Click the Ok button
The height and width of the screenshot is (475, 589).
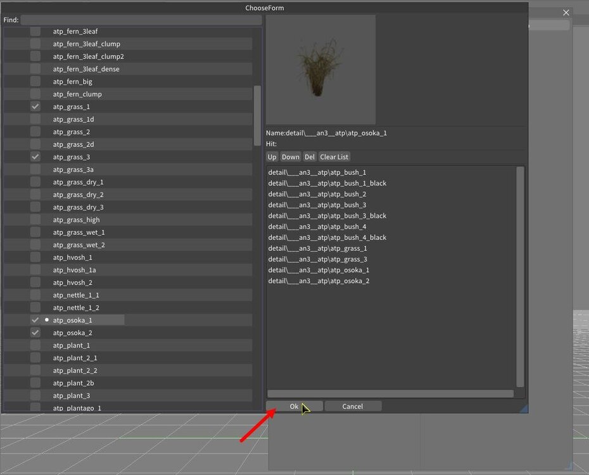click(294, 407)
